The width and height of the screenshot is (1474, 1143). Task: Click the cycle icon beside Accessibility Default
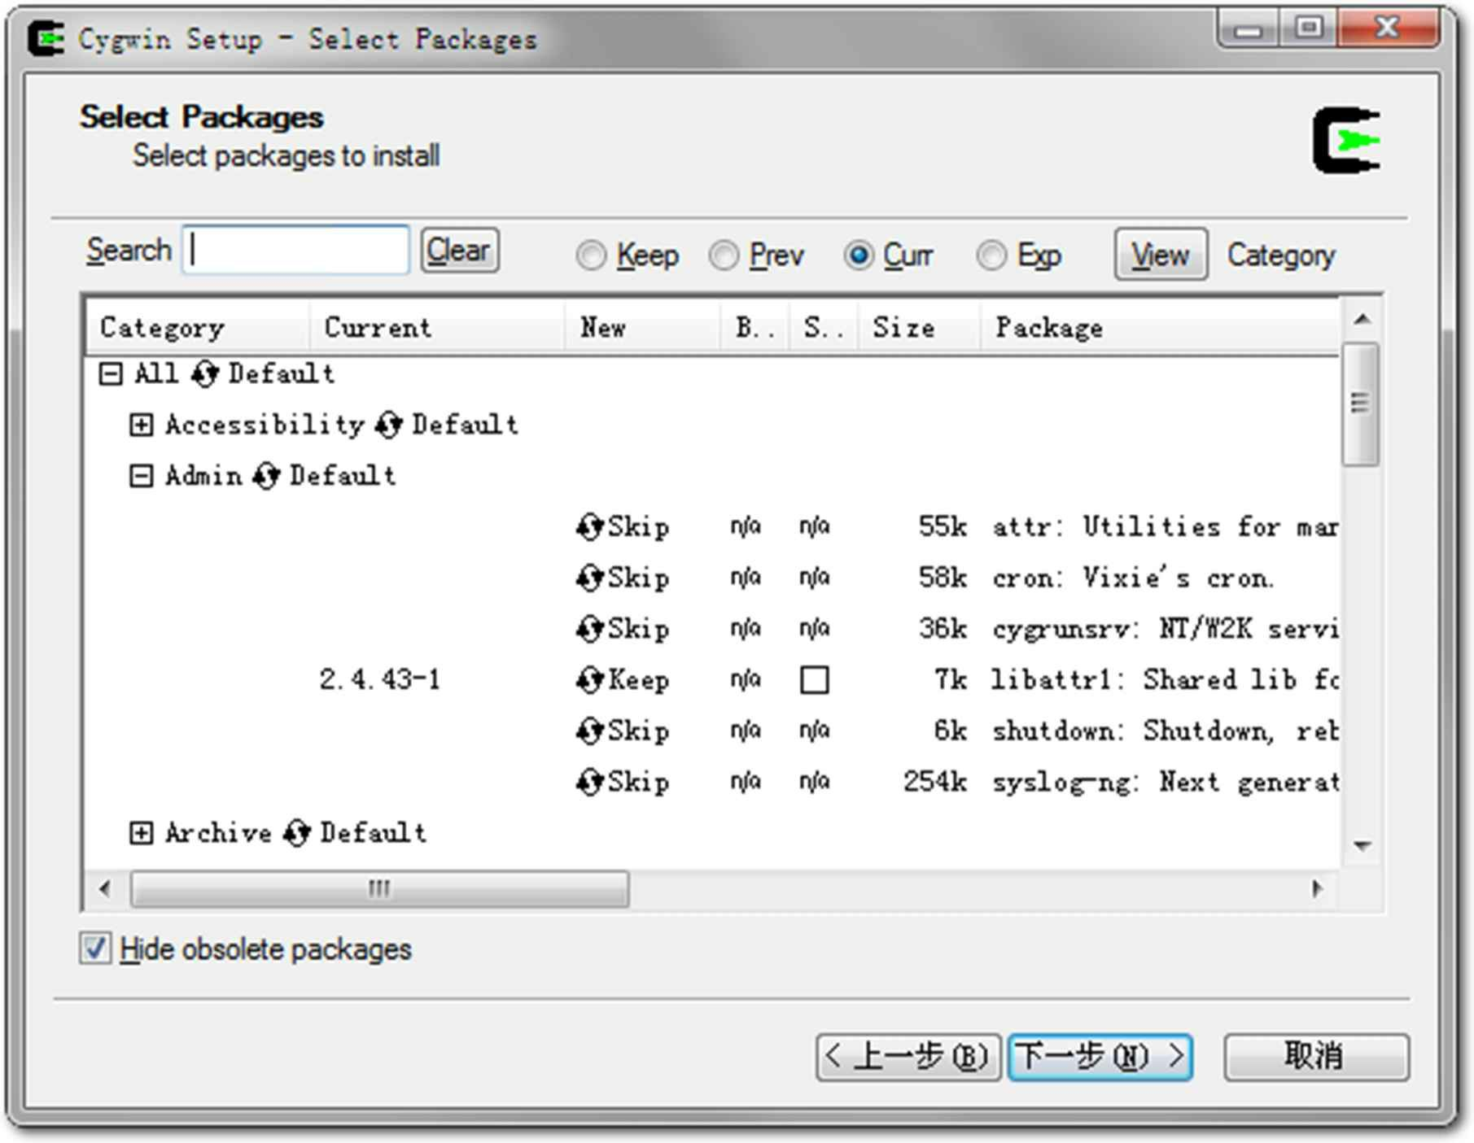pyautogui.click(x=389, y=425)
